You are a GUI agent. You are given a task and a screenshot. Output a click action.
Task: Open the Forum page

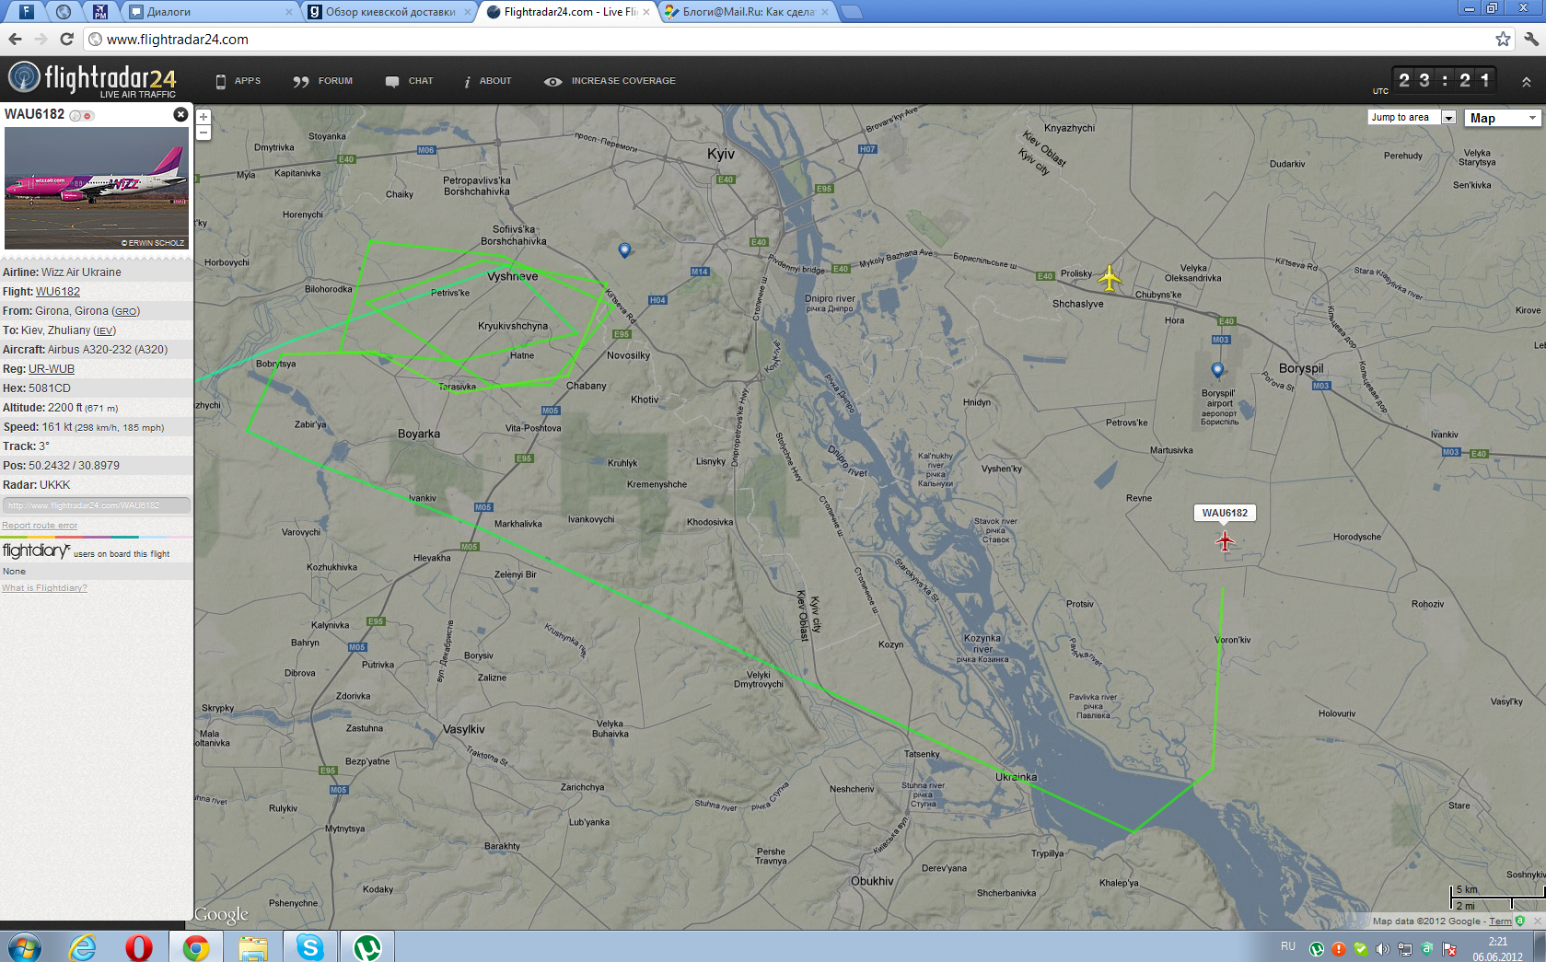click(x=322, y=81)
